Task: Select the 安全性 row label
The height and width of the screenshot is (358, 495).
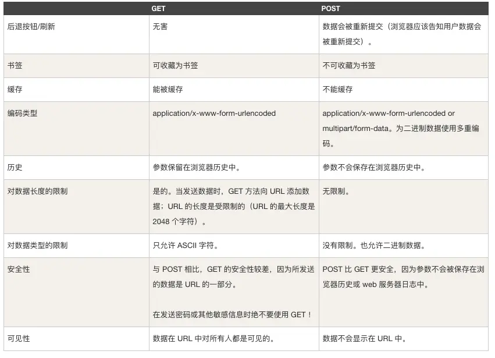Action: click(19, 269)
